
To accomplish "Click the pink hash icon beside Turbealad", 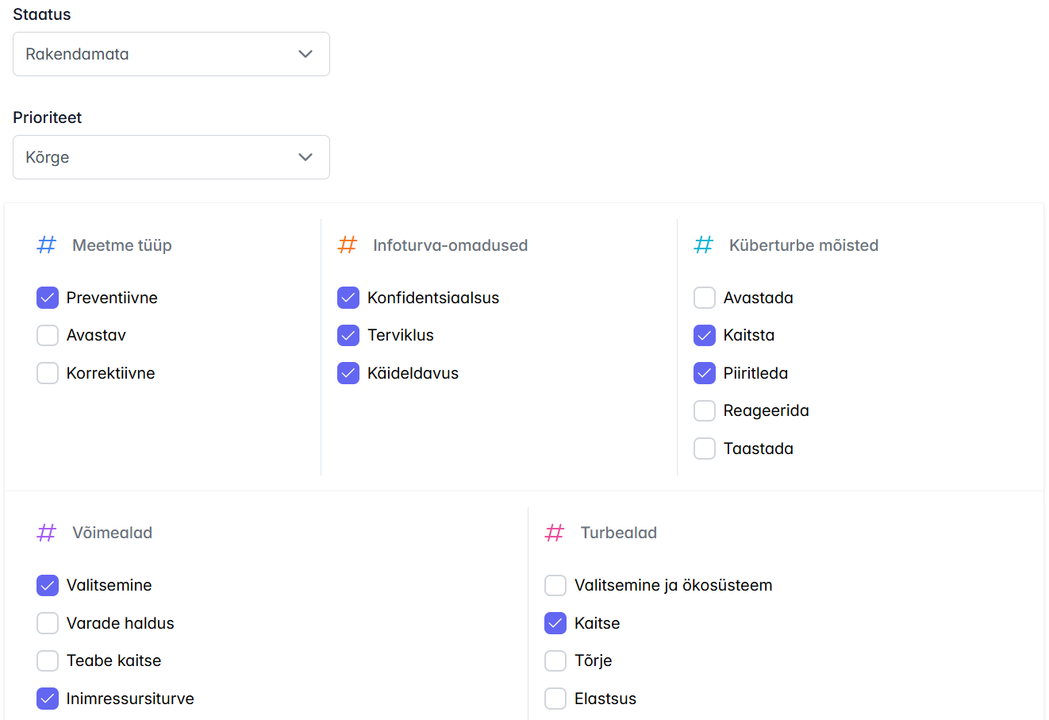I will [x=555, y=533].
